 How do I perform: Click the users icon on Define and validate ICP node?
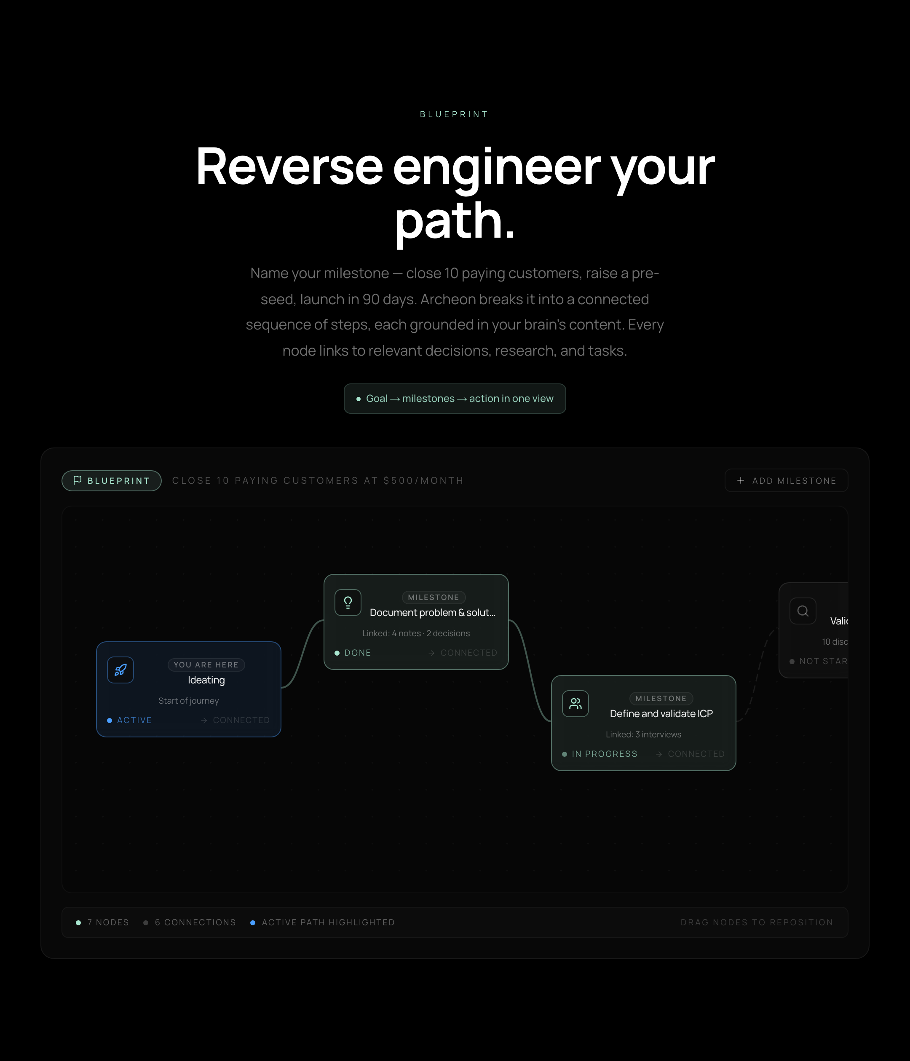tap(575, 704)
